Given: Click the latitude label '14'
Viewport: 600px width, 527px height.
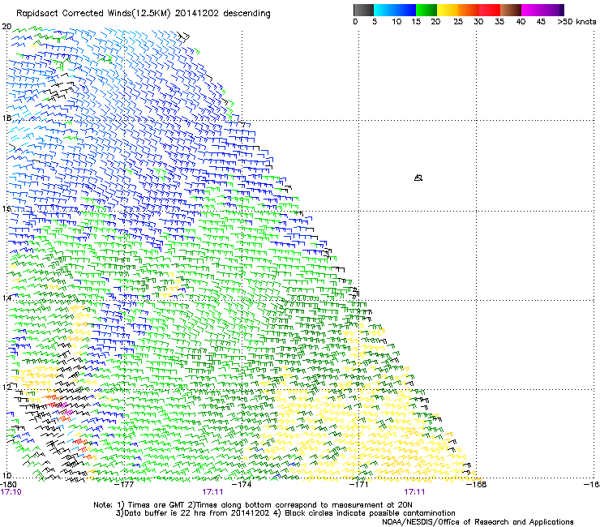Looking at the screenshot, I should coord(6,298).
